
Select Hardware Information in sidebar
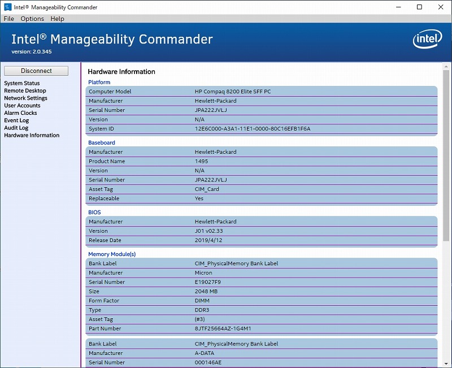[x=32, y=135]
